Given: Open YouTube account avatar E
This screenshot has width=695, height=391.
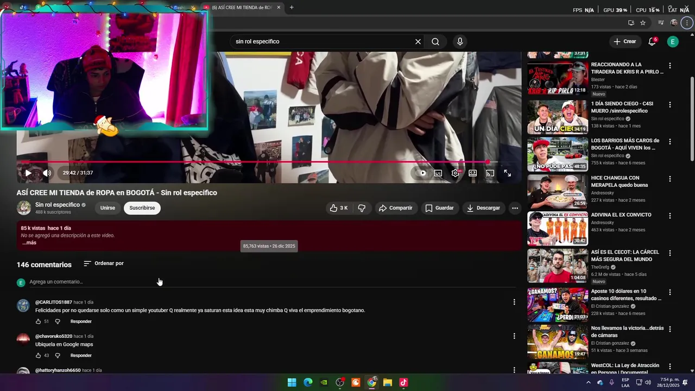Looking at the screenshot, I should [673, 42].
